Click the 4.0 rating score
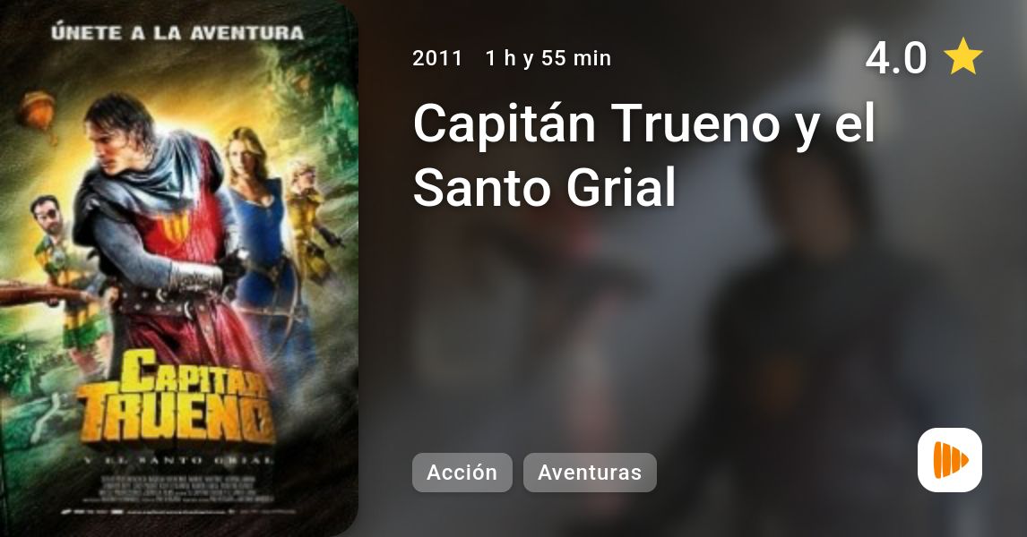Screen dimensions: 1027x537 click(x=896, y=57)
